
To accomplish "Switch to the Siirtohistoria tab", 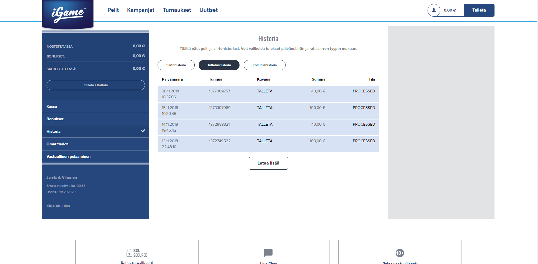I will 176,65.
